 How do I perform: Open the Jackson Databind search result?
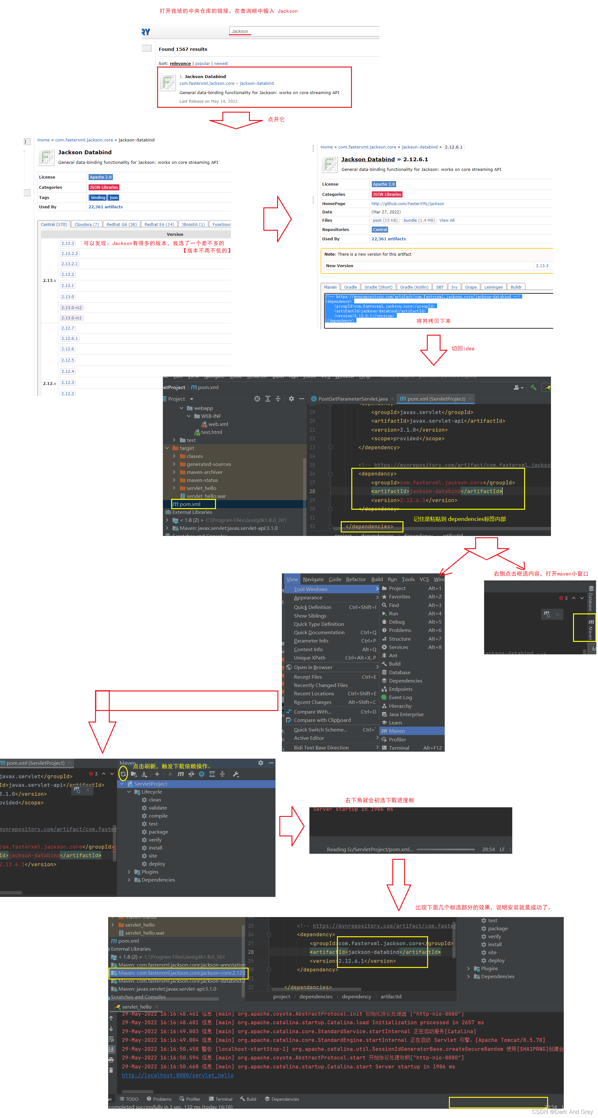[x=205, y=76]
